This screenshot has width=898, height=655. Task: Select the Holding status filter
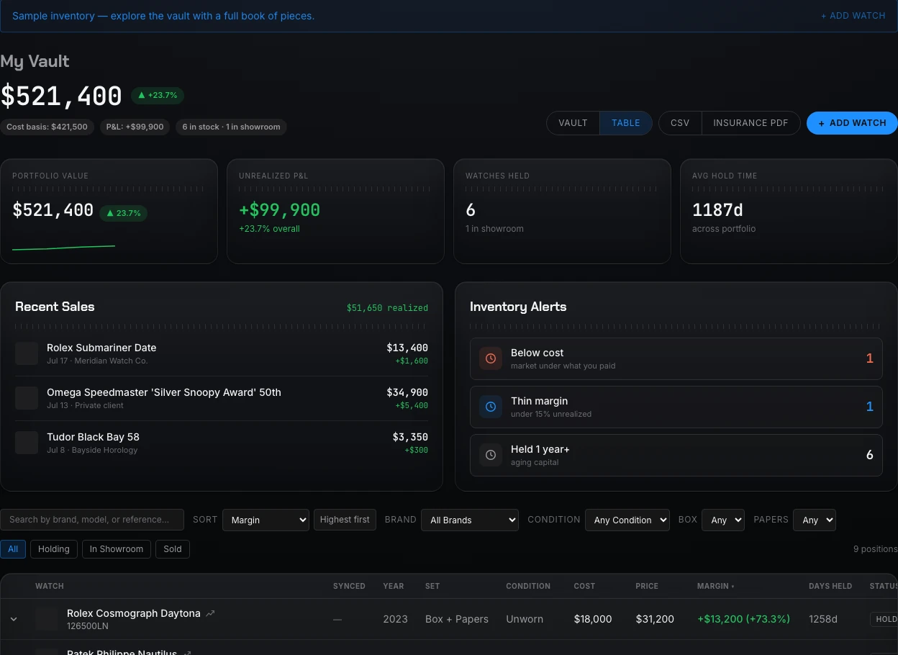[x=54, y=549]
